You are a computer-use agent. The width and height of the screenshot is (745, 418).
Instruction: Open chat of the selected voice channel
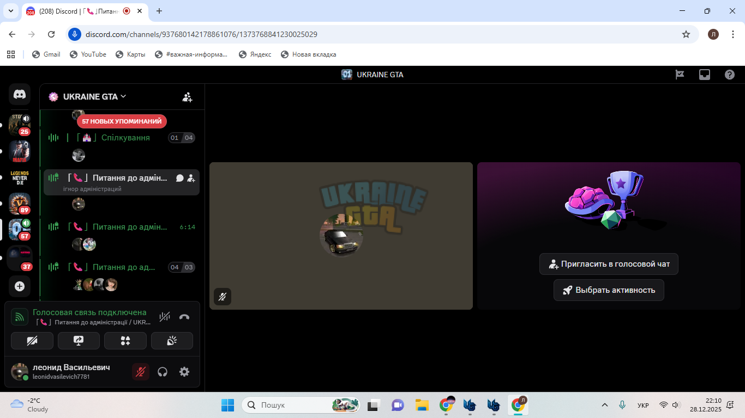coord(179,178)
